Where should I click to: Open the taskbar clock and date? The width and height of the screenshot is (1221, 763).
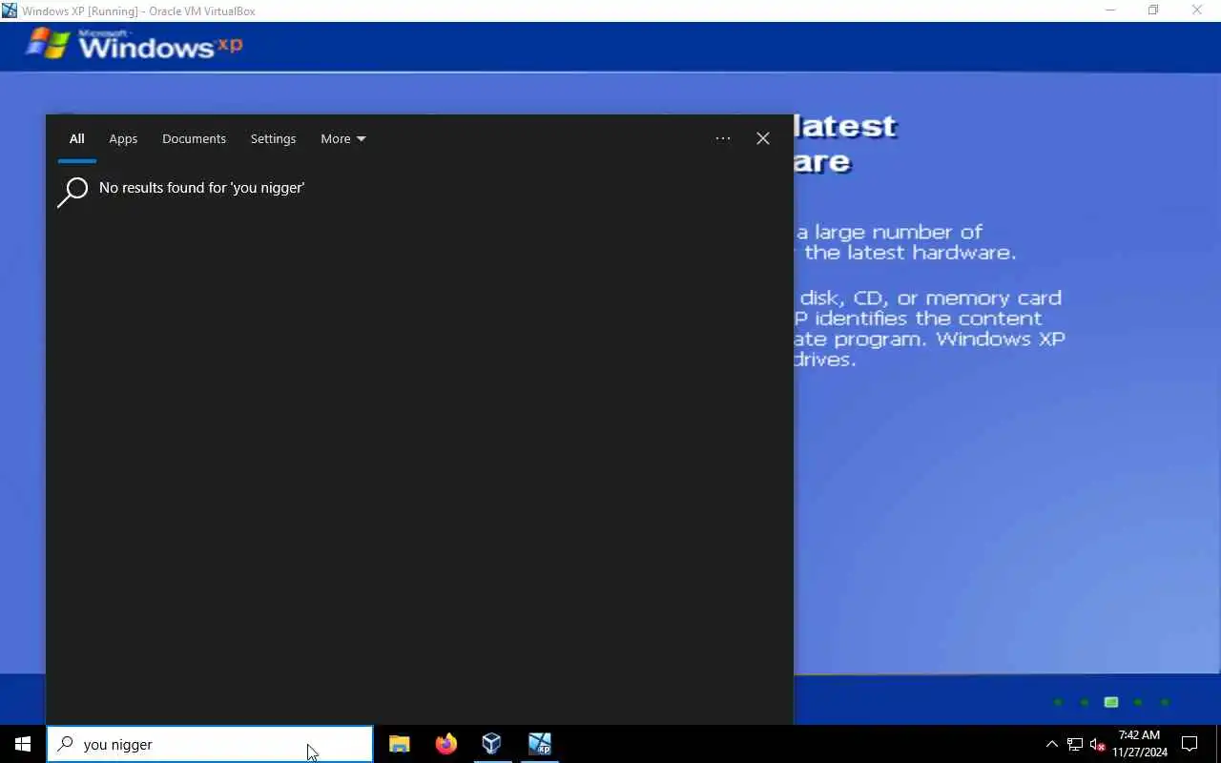click(1139, 744)
